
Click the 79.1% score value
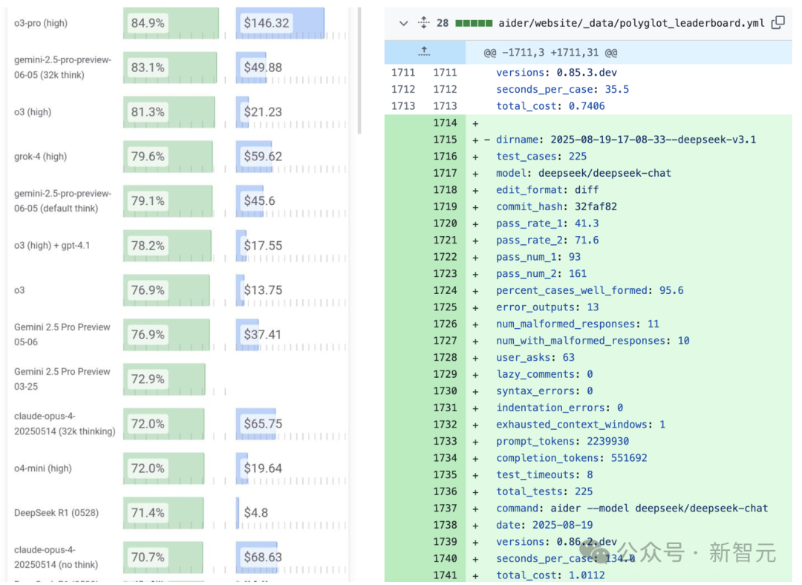click(x=148, y=201)
